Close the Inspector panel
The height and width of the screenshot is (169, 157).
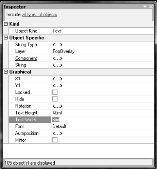tap(151, 7)
